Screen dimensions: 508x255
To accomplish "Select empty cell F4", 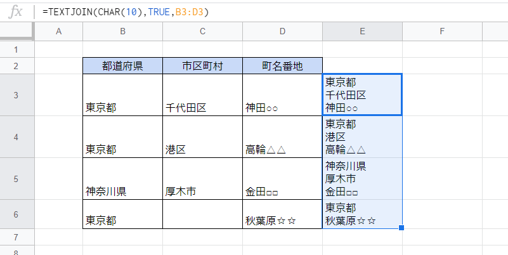I will click(442, 137).
